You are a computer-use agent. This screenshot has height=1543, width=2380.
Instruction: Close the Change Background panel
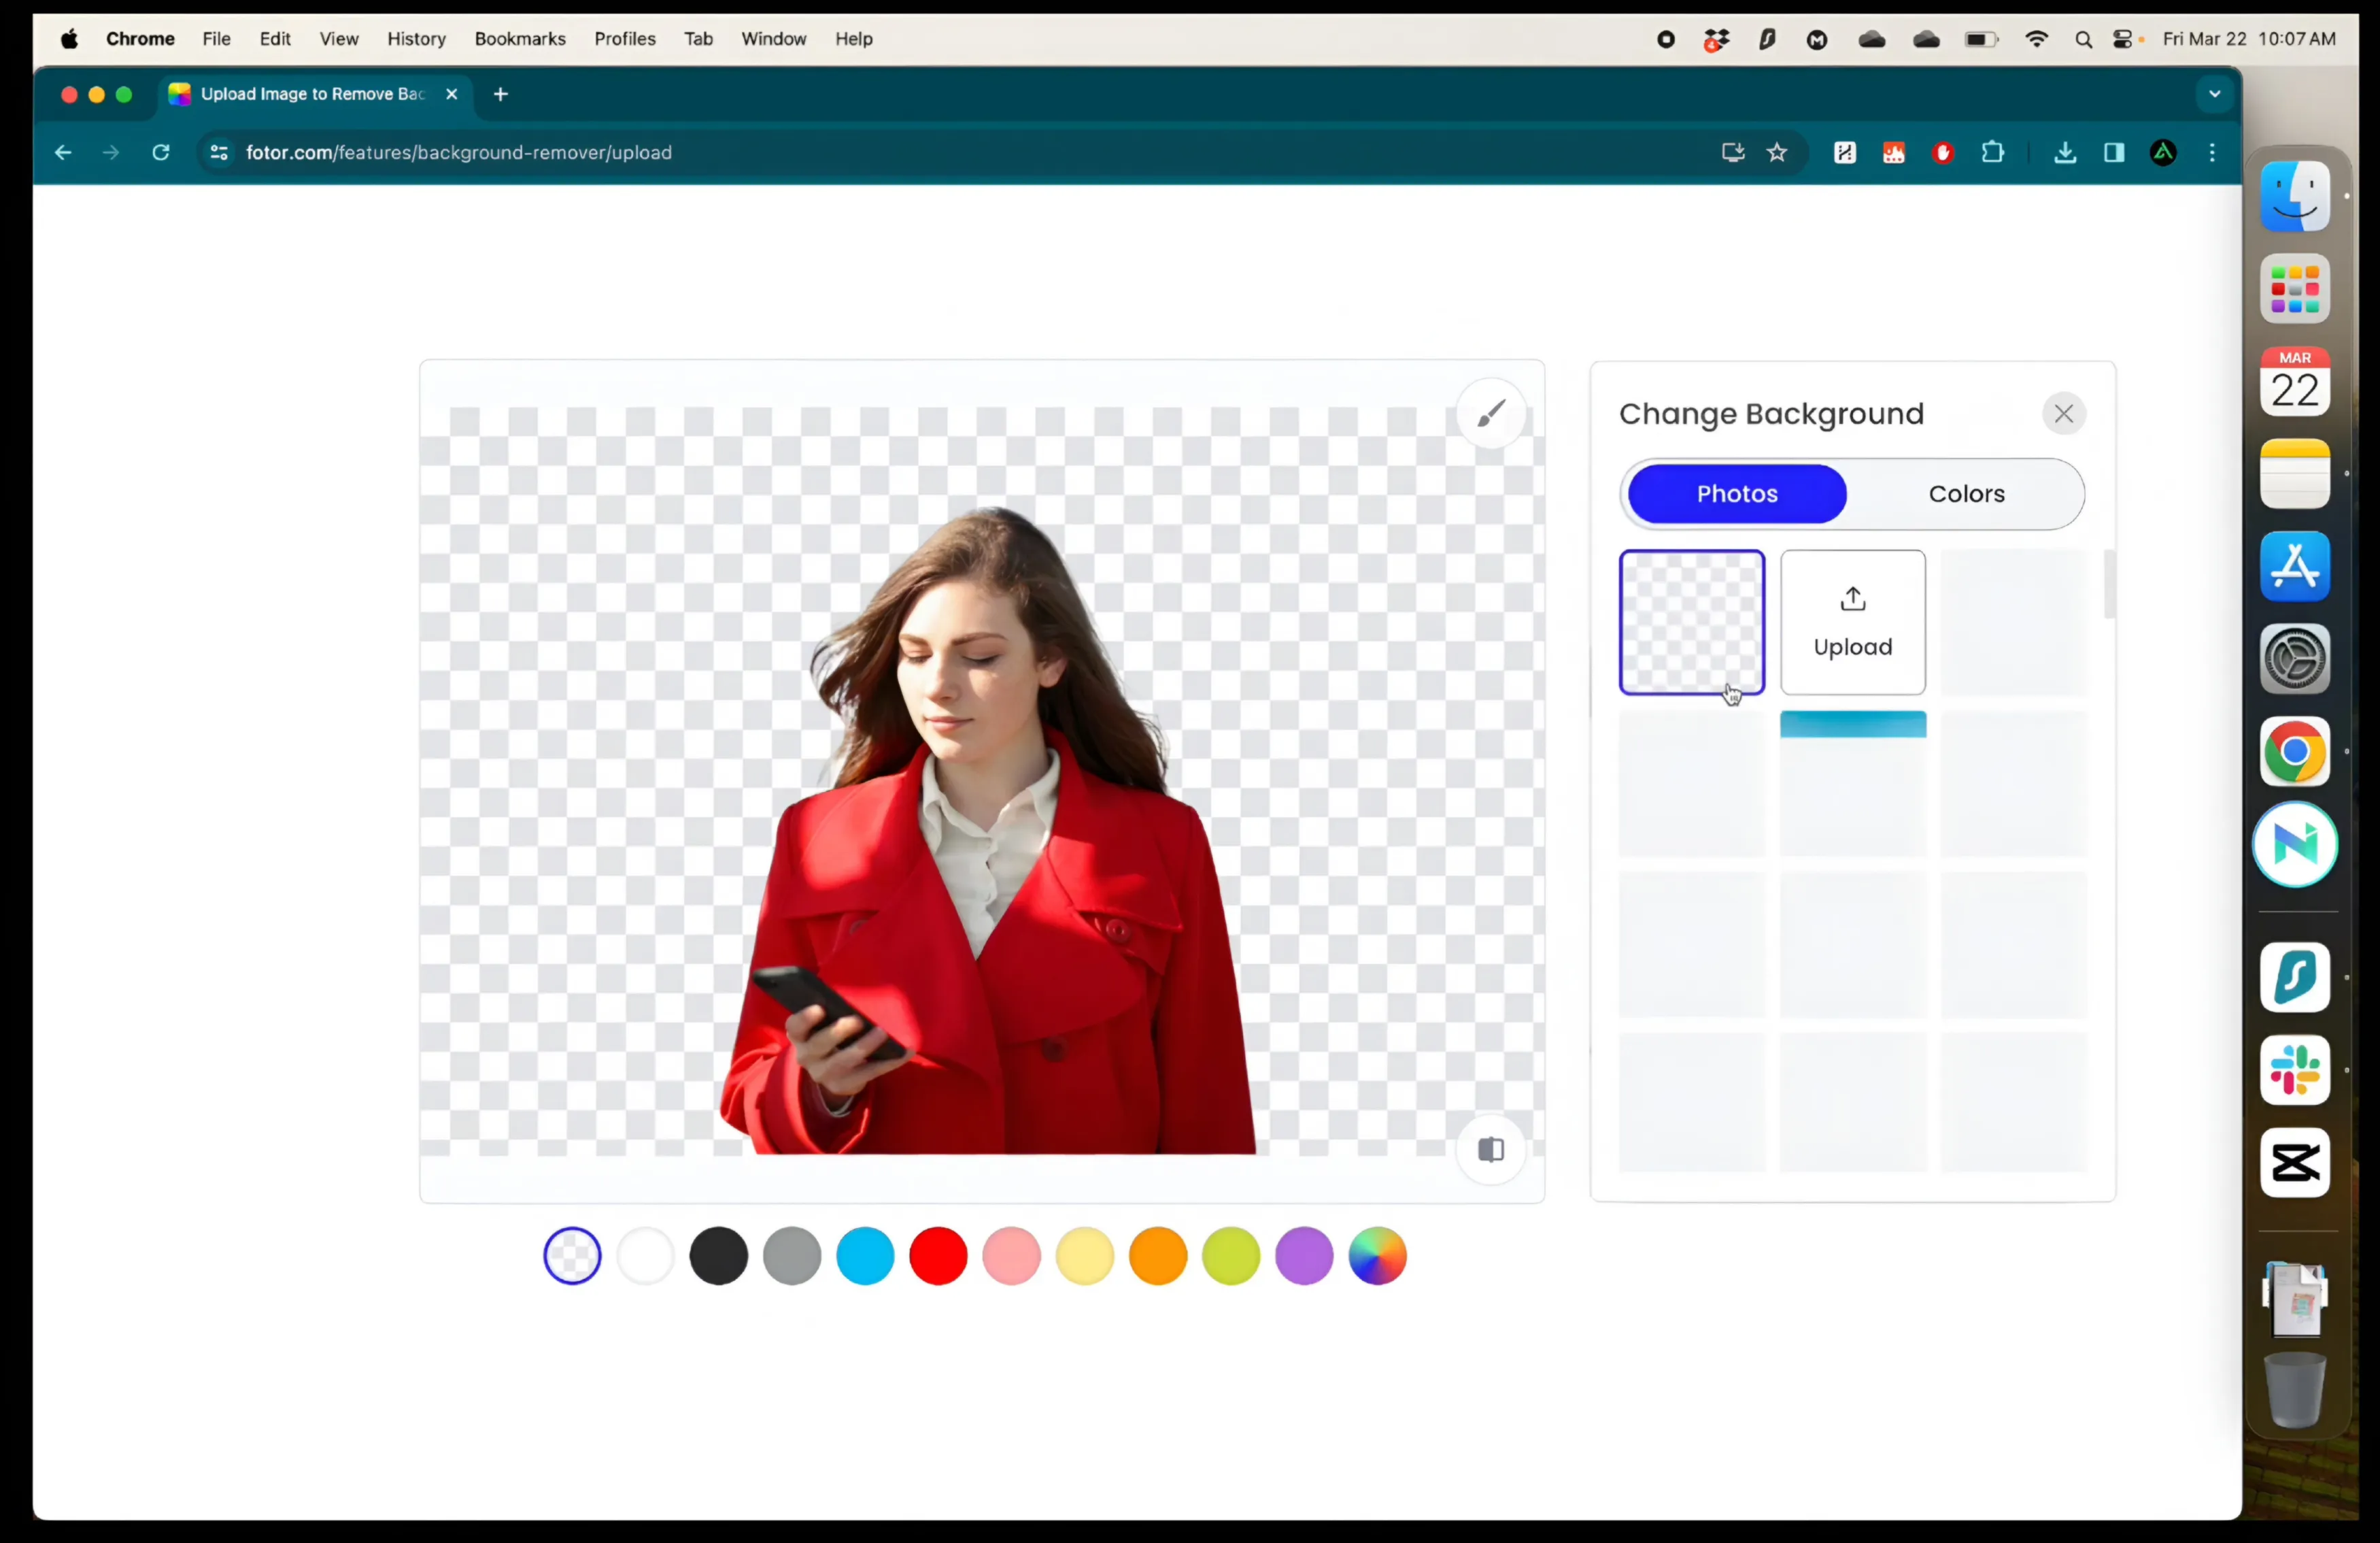[x=2063, y=413]
